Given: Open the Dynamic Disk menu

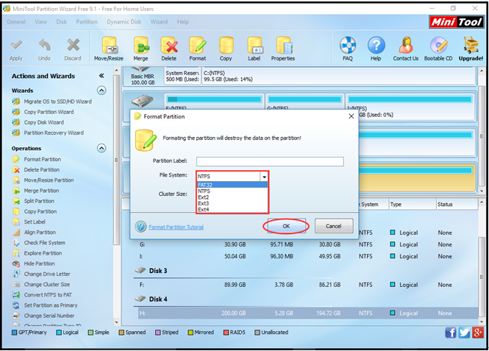Looking at the screenshot, I should [124, 22].
